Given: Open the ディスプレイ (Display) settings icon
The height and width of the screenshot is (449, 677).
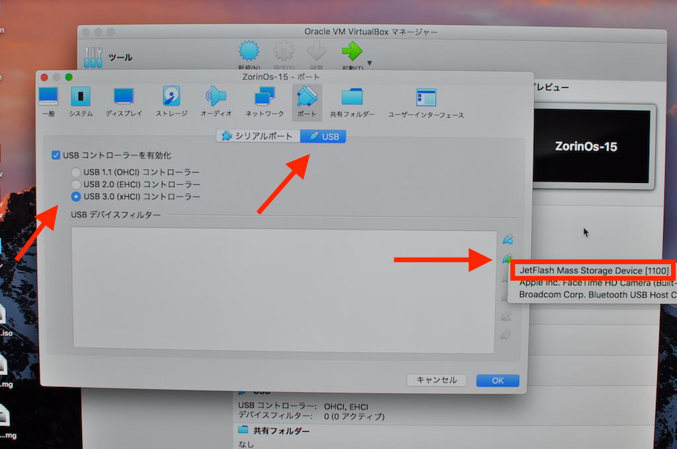Looking at the screenshot, I should pyautogui.click(x=124, y=98).
